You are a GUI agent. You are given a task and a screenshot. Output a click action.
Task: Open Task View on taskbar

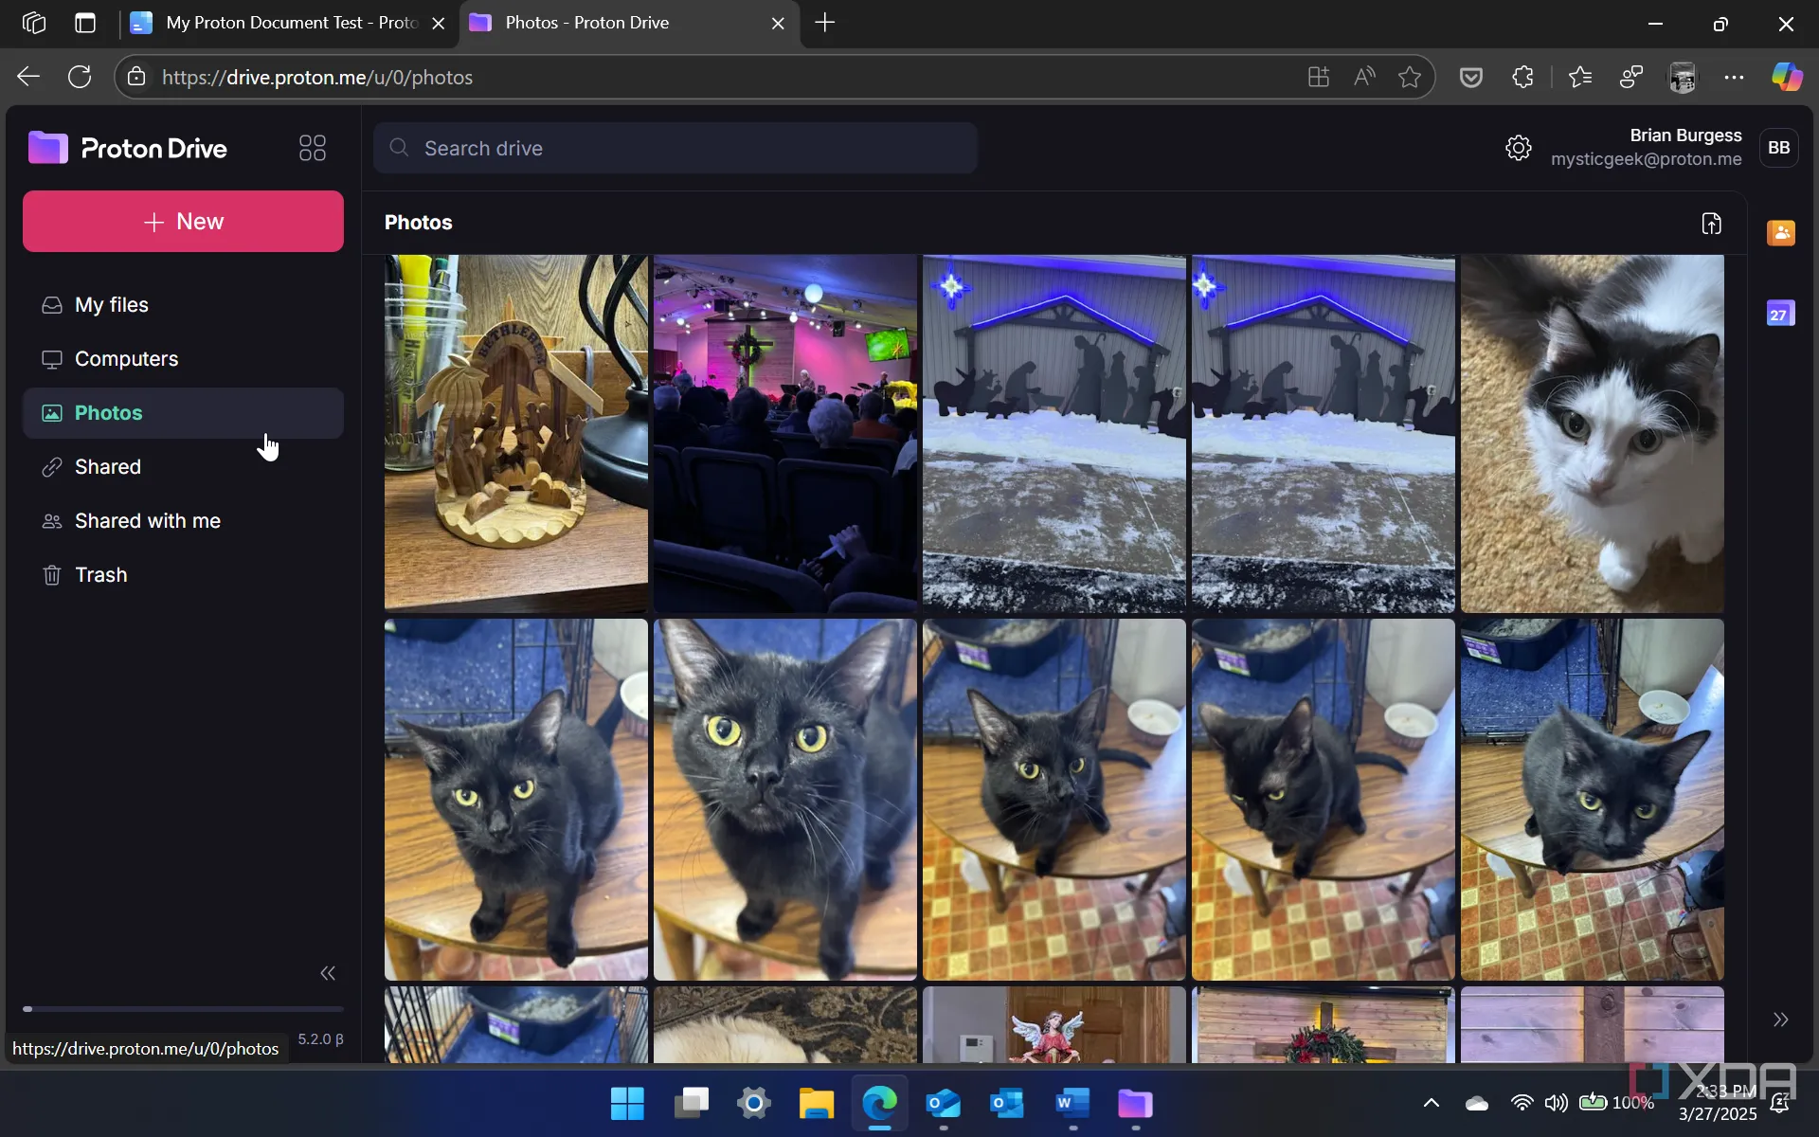[x=691, y=1103]
